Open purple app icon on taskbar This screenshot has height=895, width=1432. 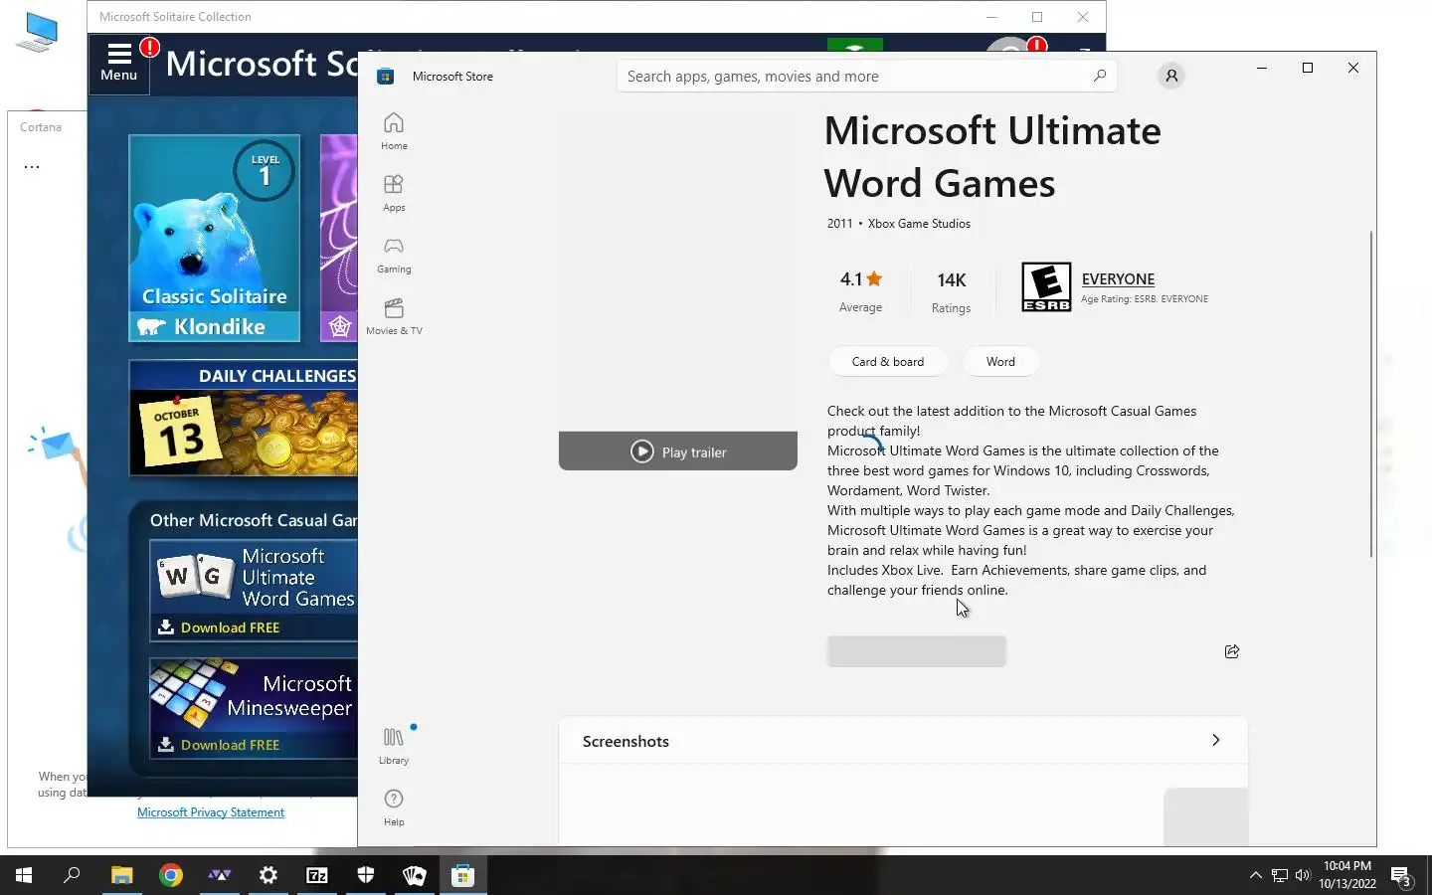pos(220,875)
